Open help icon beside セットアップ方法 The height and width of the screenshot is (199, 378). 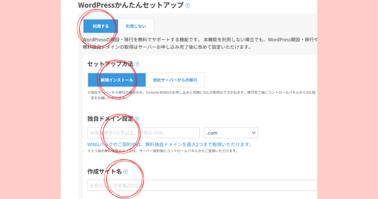[x=137, y=64]
